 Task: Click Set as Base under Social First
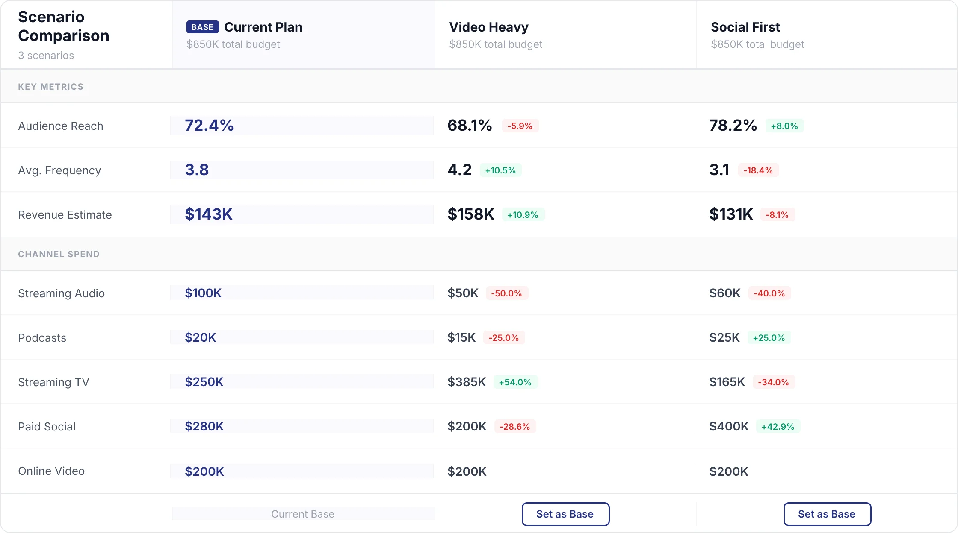coord(827,514)
